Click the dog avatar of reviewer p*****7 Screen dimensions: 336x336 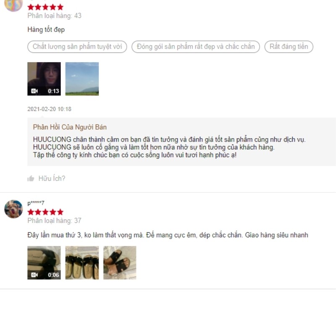pyautogui.click(x=13, y=209)
